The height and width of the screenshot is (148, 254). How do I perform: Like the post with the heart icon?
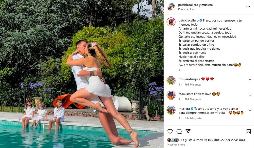click(170, 131)
